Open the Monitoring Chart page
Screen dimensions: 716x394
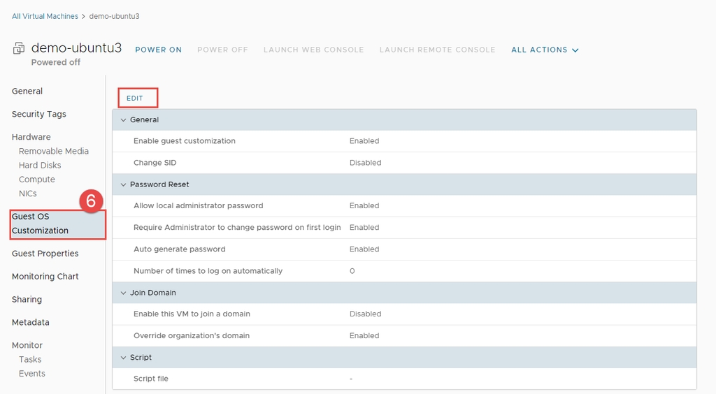click(x=45, y=277)
